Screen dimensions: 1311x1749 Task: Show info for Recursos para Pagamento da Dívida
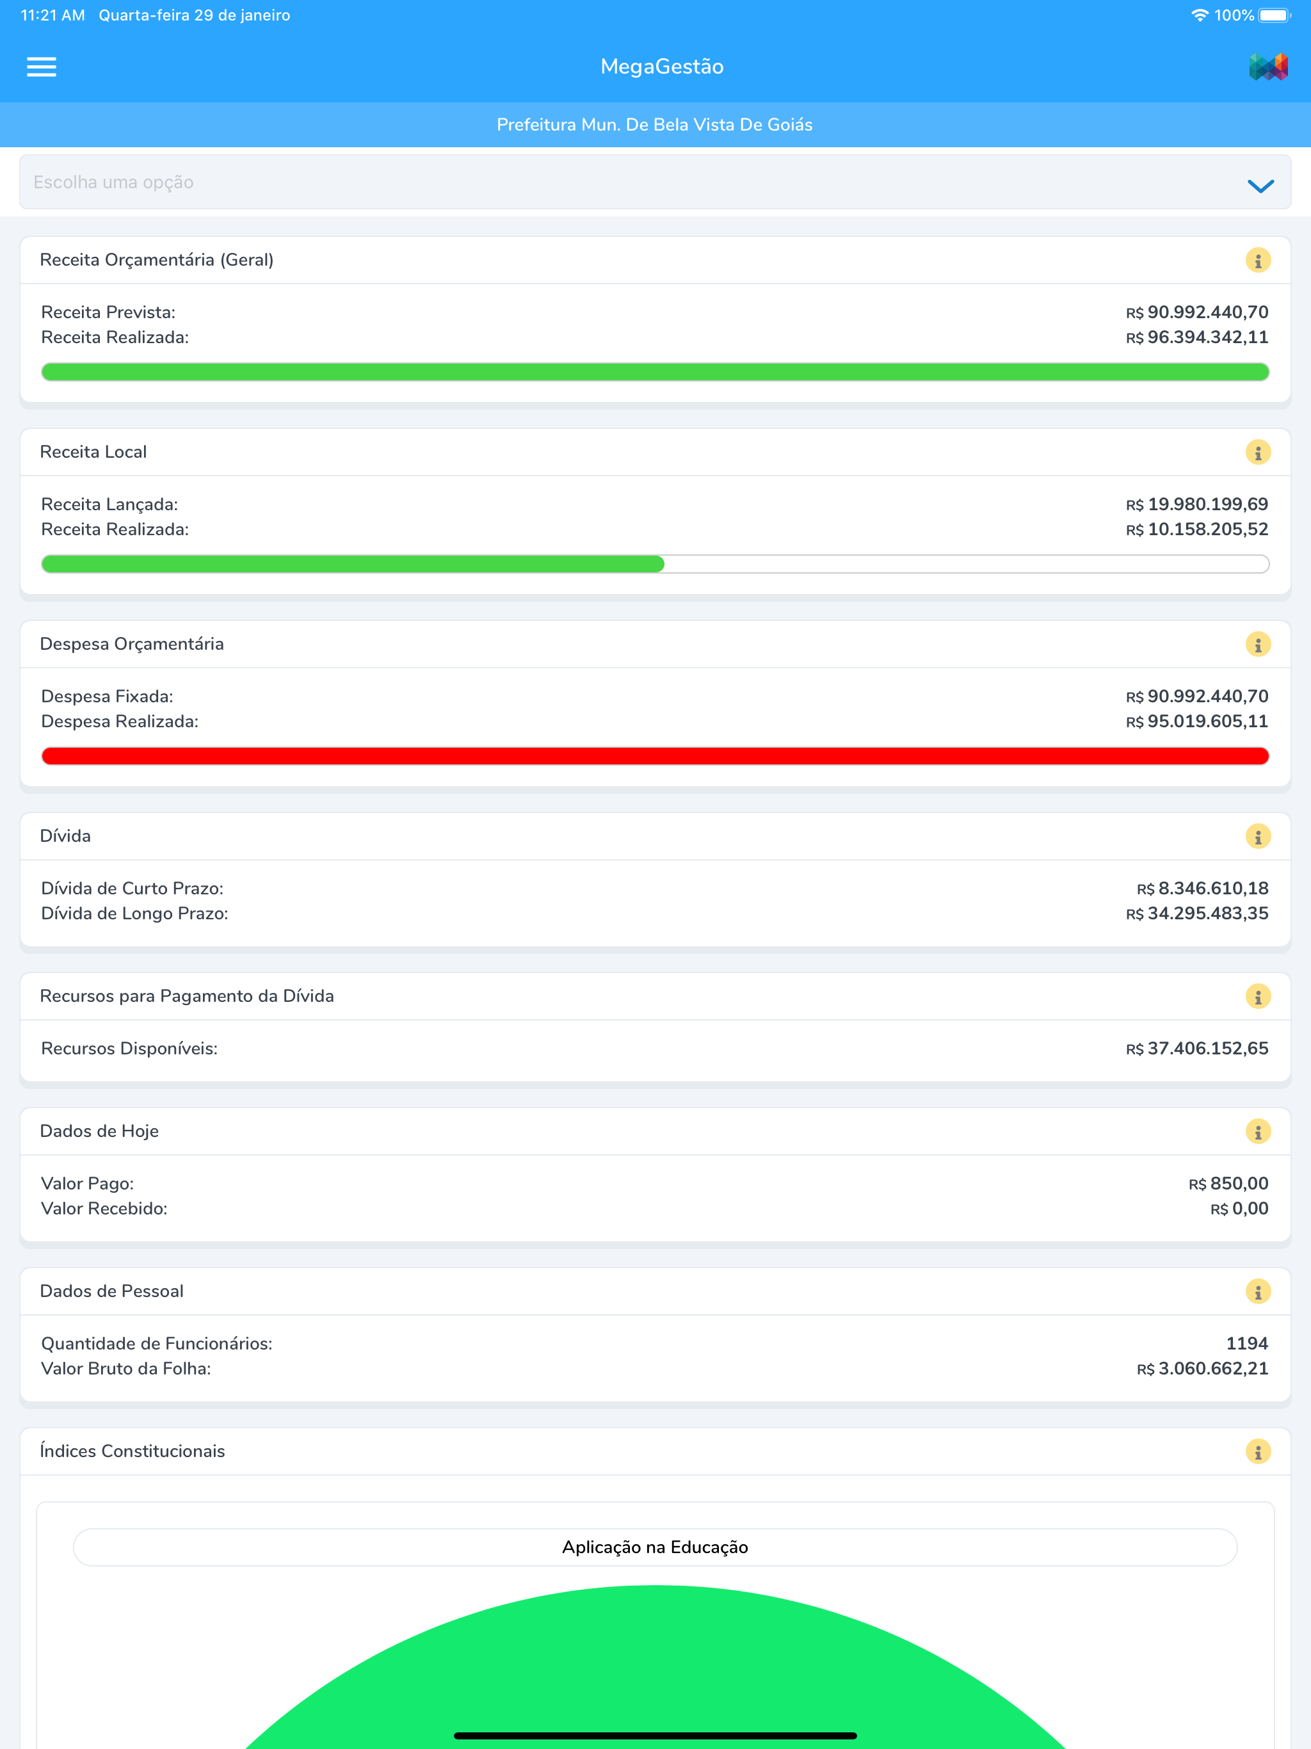tap(1257, 996)
